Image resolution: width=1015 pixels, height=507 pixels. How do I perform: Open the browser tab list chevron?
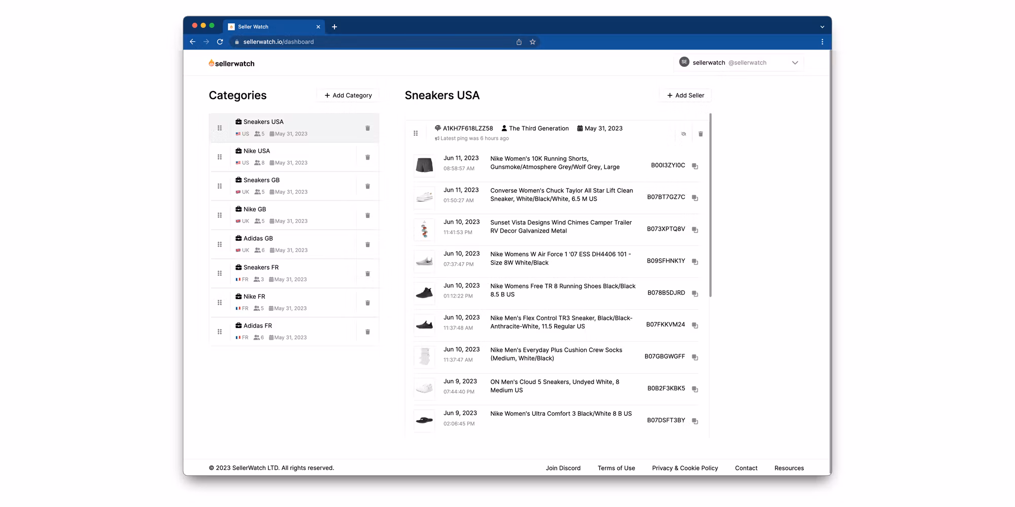coord(822,27)
